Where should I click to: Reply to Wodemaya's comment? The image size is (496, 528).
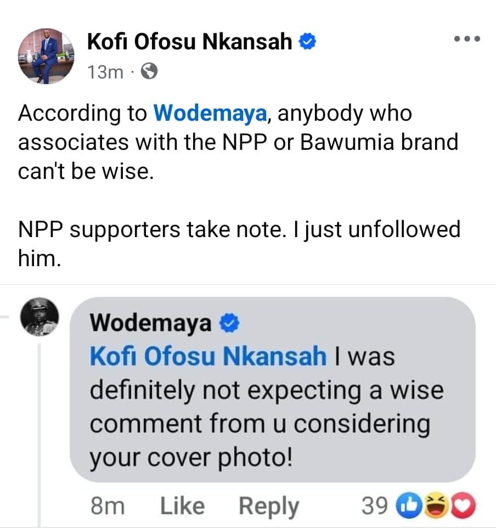269,505
